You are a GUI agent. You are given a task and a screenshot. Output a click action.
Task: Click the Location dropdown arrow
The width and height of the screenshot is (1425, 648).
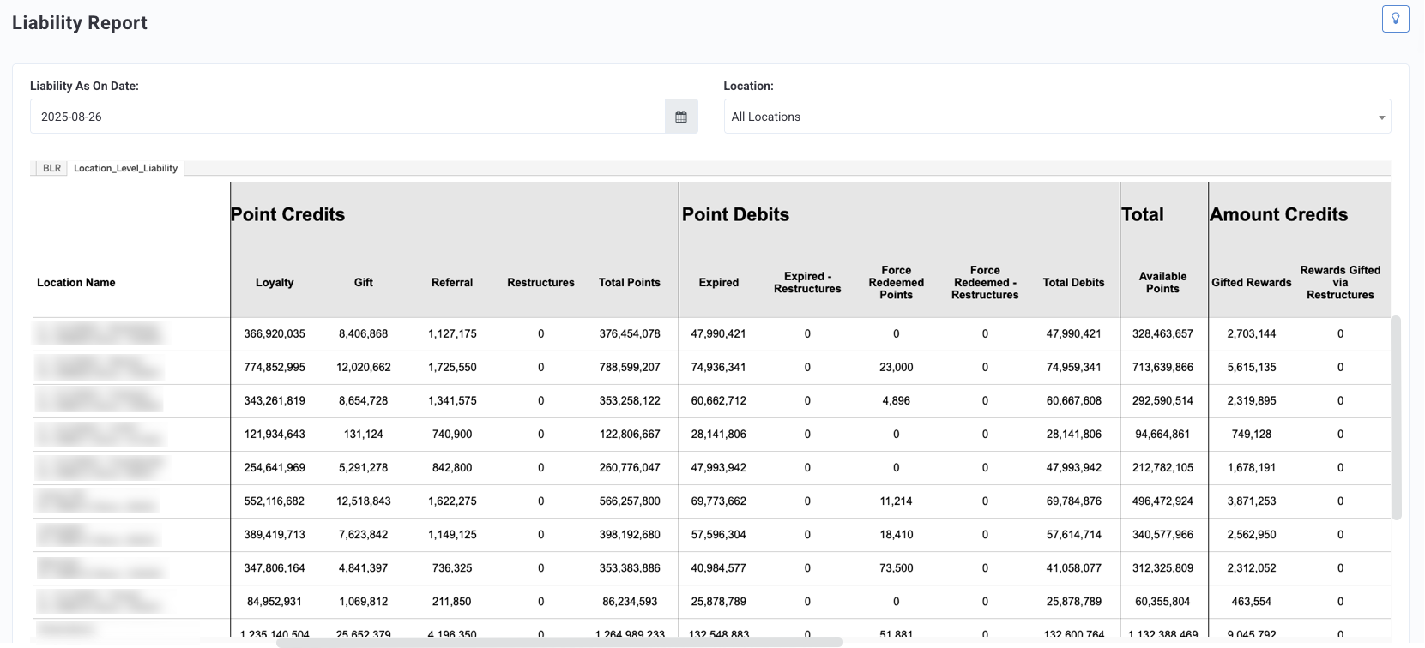point(1381,117)
